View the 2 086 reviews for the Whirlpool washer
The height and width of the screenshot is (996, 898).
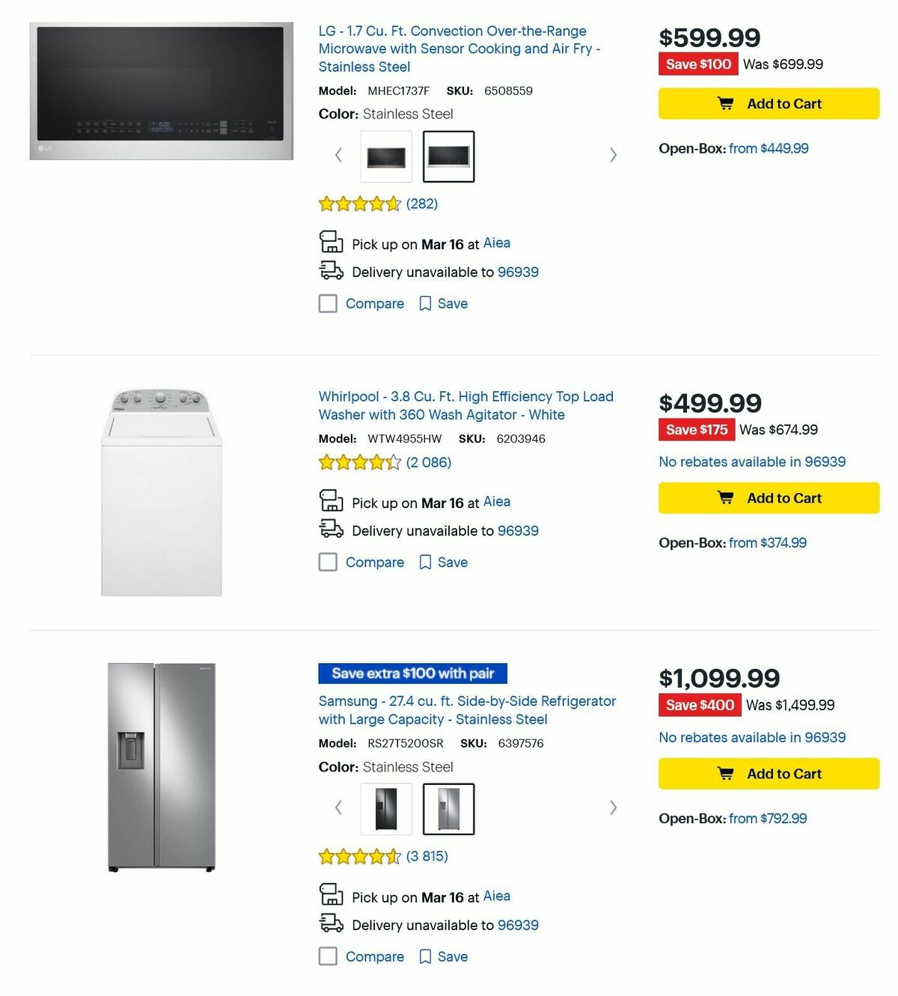point(427,462)
